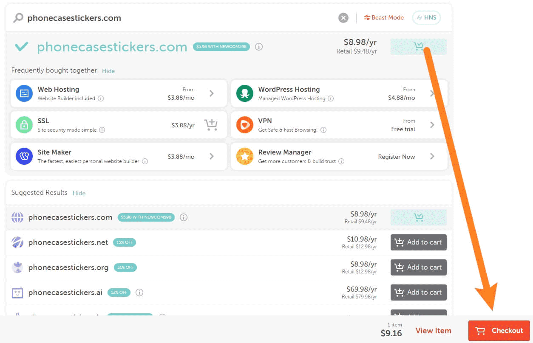The width and height of the screenshot is (533, 343).
Task: Open info for suggested phonecasestickers.com row
Action: pos(184,217)
